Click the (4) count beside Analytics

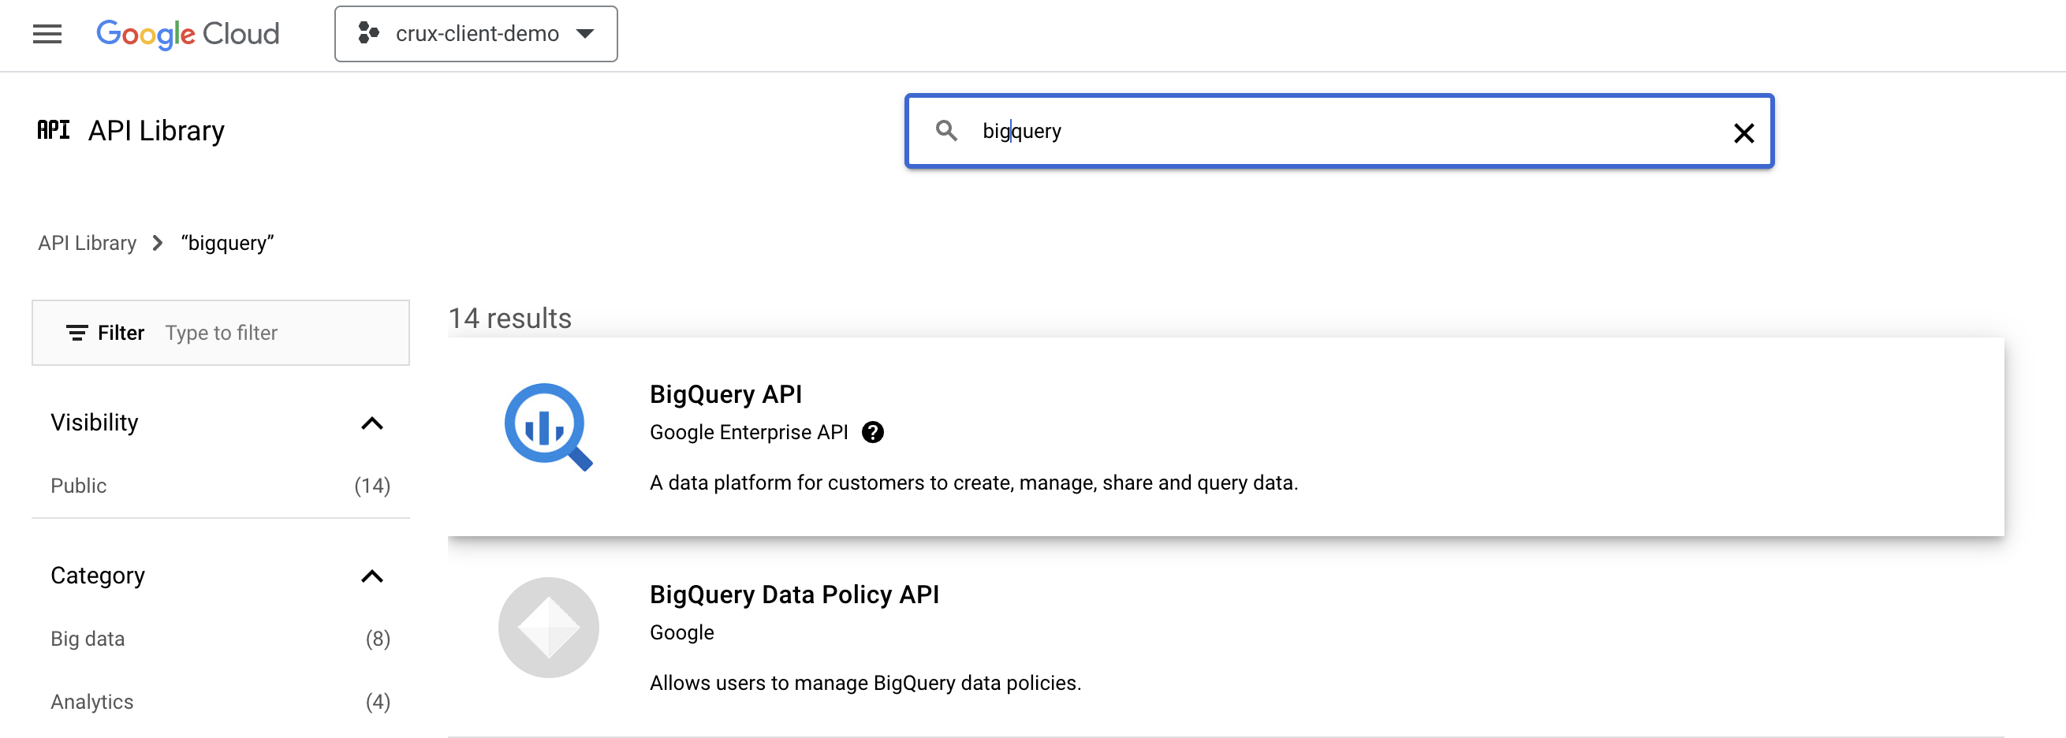coord(378,703)
